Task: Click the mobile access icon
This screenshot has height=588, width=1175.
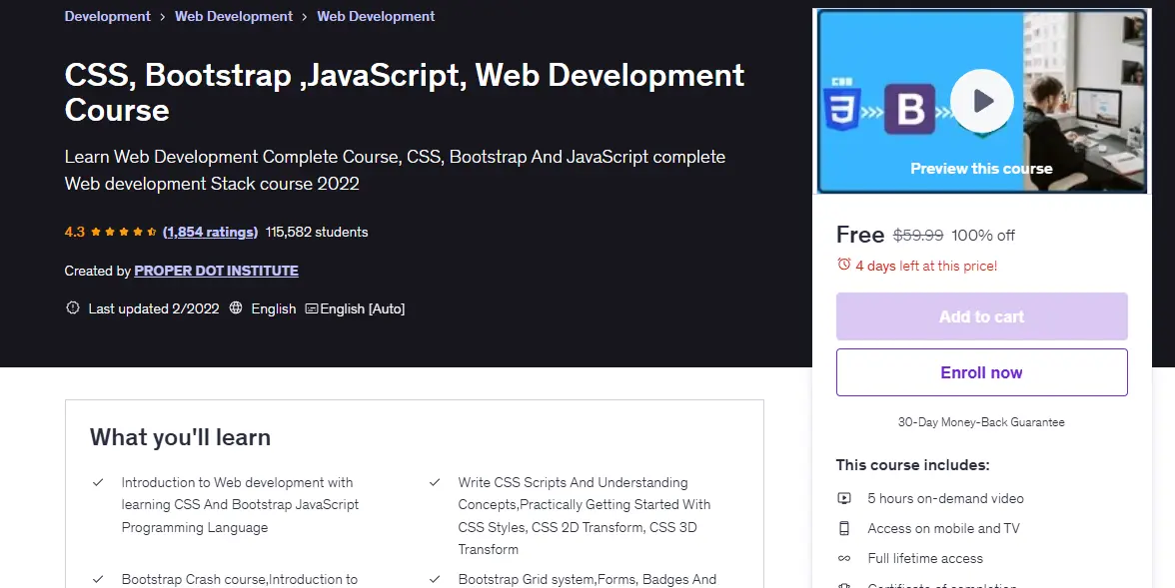Action: pyautogui.click(x=843, y=528)
